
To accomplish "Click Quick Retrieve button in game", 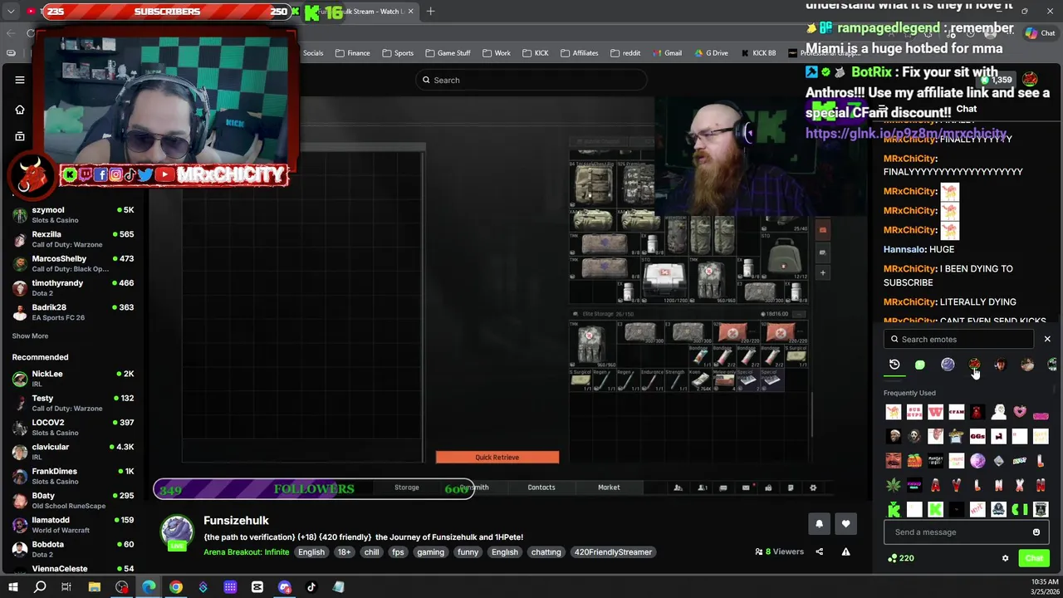I will pyautogui.click(x=497, y=458).
